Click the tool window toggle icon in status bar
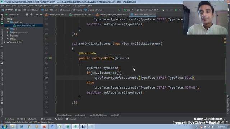Image resolution: width=230 pixels, height=129 pixels. (2, 122)
